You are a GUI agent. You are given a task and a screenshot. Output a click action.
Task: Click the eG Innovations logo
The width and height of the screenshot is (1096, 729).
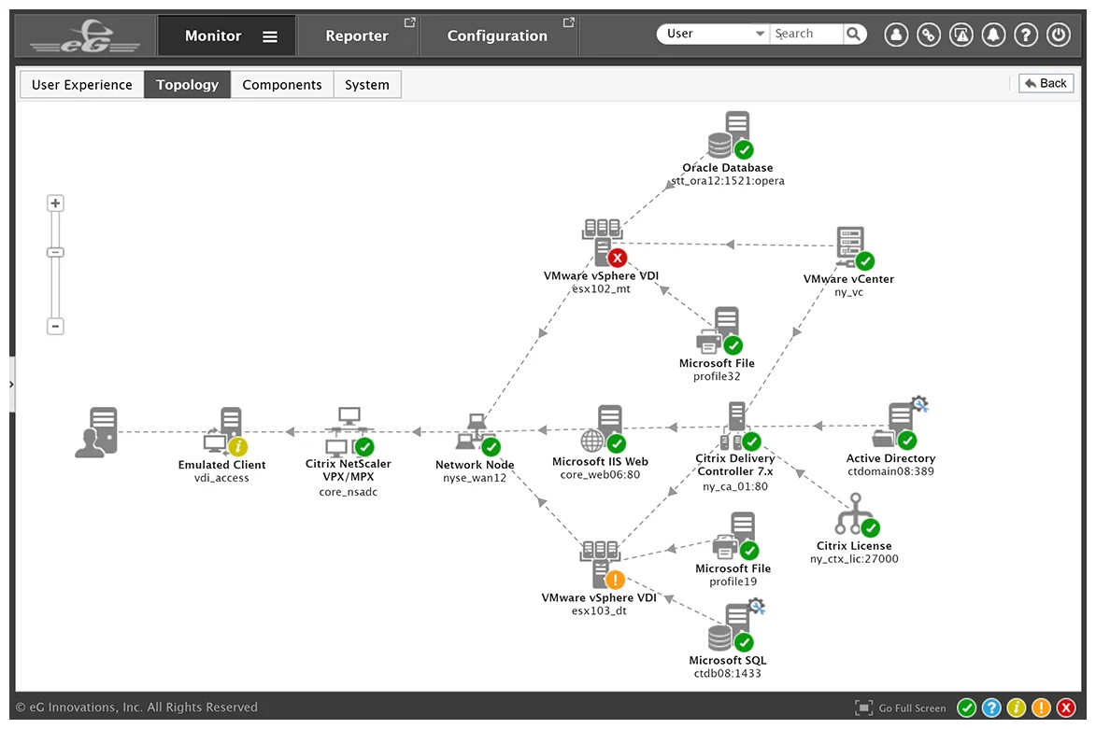85,36
